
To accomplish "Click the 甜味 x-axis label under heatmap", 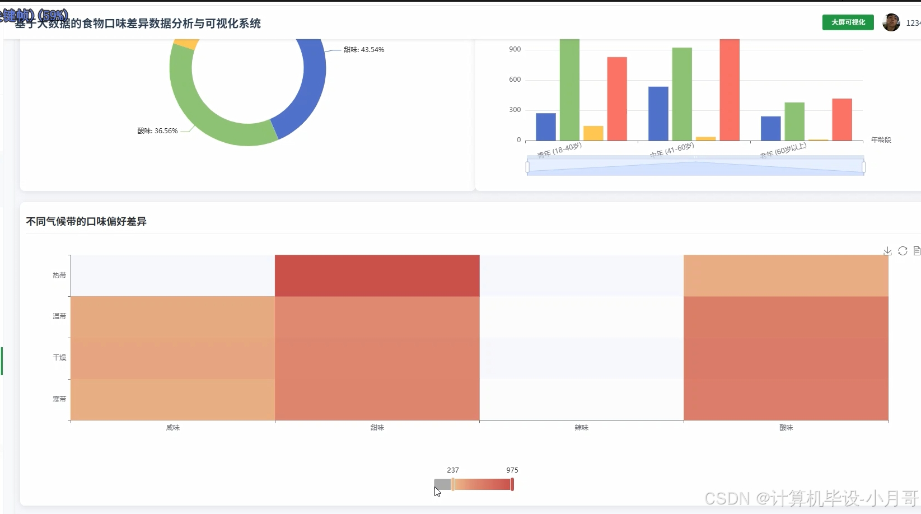I will click(377, 428).
